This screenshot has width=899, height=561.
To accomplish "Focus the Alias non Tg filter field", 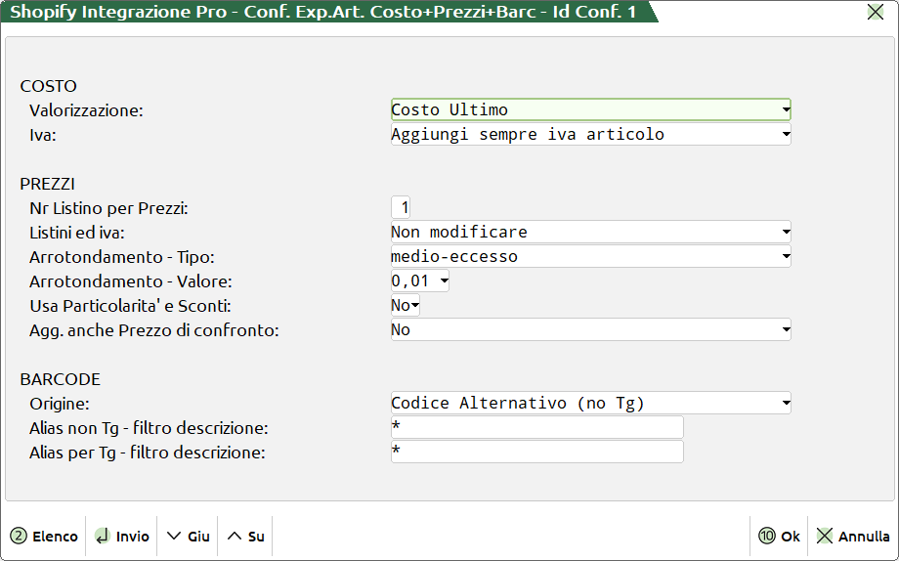I will point(536,427).
